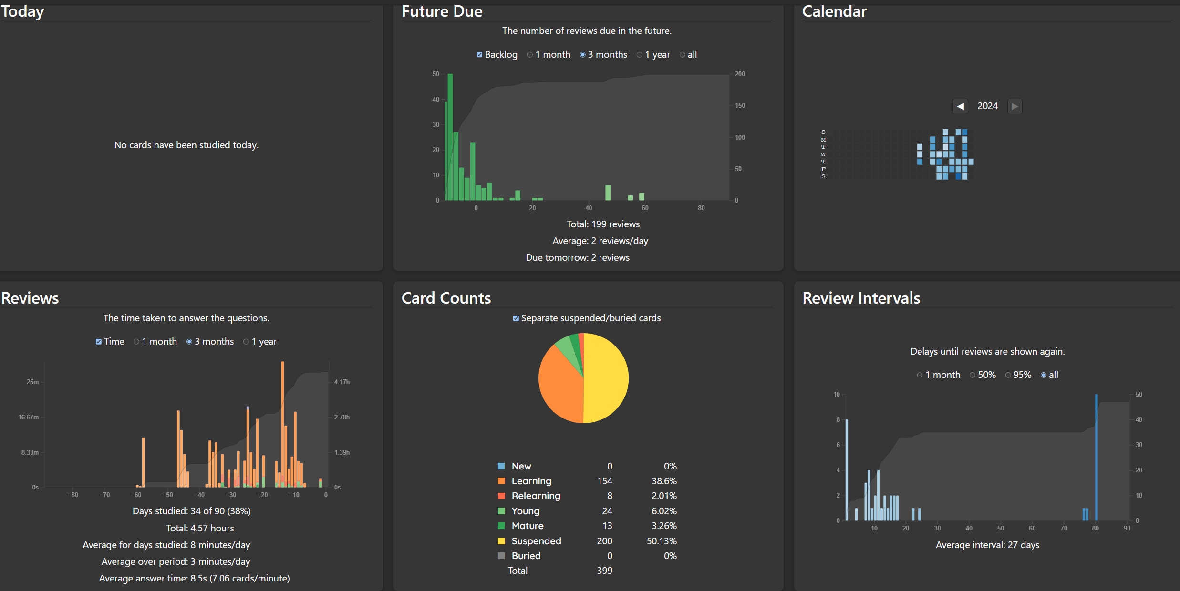Toggle the Backlog checkbox
The height and width of the screenshot is (591, 1180).
479,55
